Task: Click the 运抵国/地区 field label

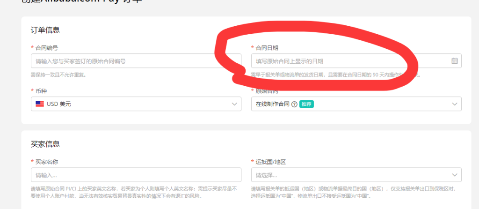Action: pos(270,162)
